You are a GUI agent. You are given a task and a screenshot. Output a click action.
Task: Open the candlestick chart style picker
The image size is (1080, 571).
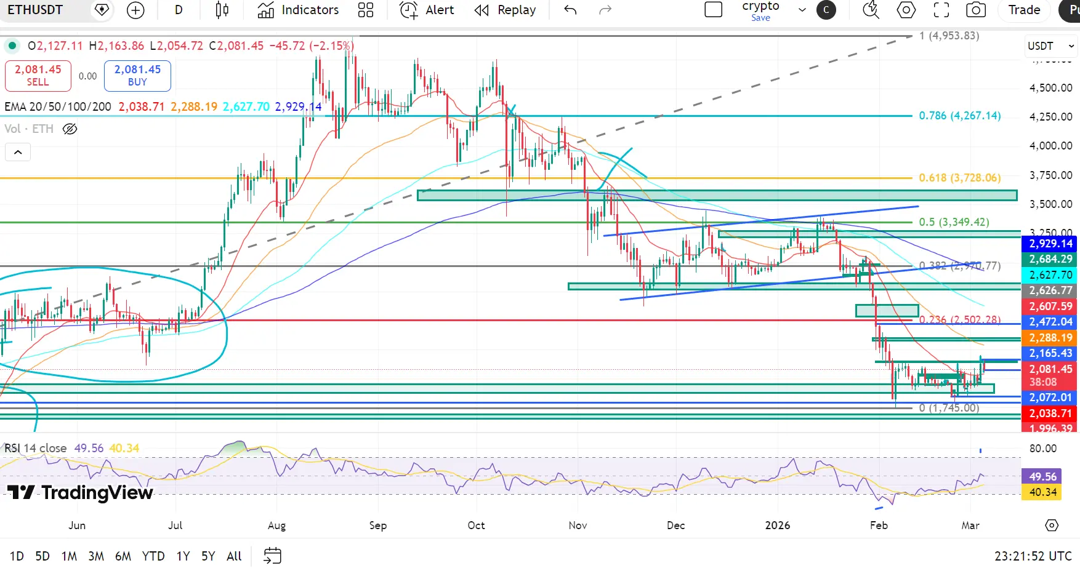point(222,10)
